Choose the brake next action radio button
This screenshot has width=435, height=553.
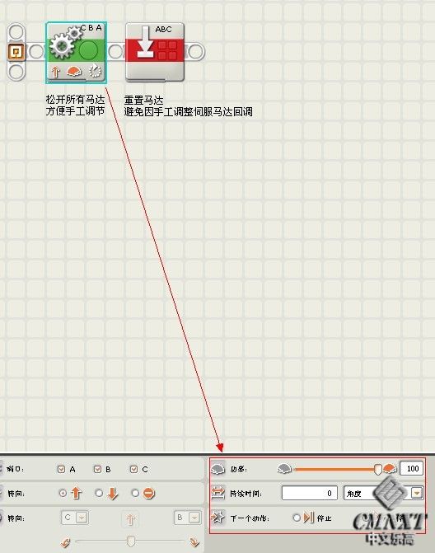pyautogui.click(x=297, y=518)
